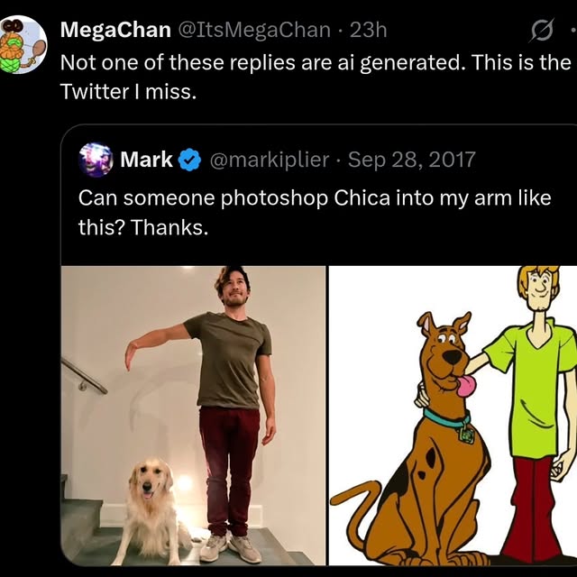Click the 'Twitter I miss.' text line

127,91
